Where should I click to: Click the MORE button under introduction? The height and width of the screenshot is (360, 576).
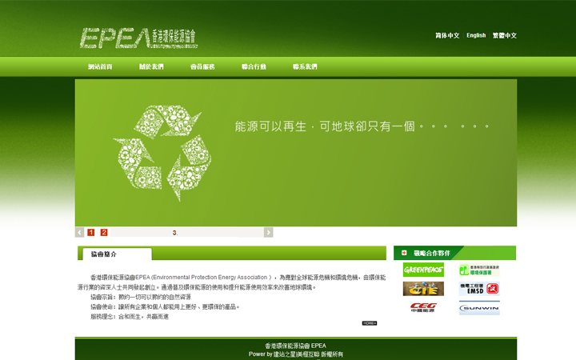point(370,323)
